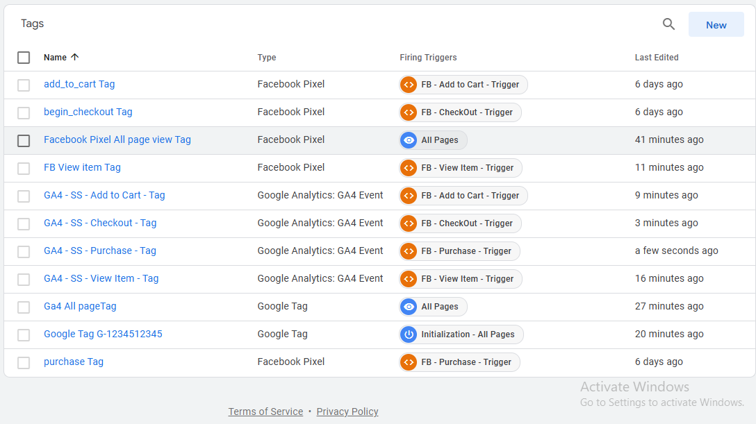
Task: Click the New tag button
Action: point(716,25)
